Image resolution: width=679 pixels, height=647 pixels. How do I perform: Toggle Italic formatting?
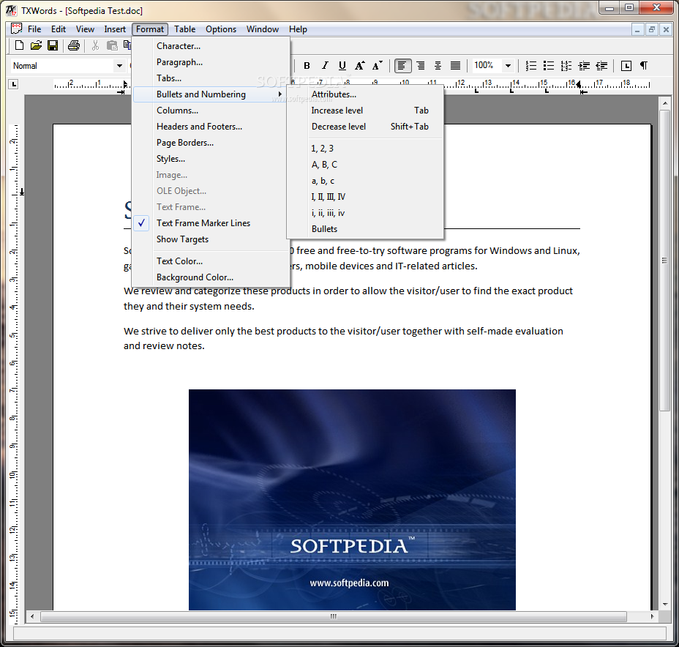tap(325, 66)
